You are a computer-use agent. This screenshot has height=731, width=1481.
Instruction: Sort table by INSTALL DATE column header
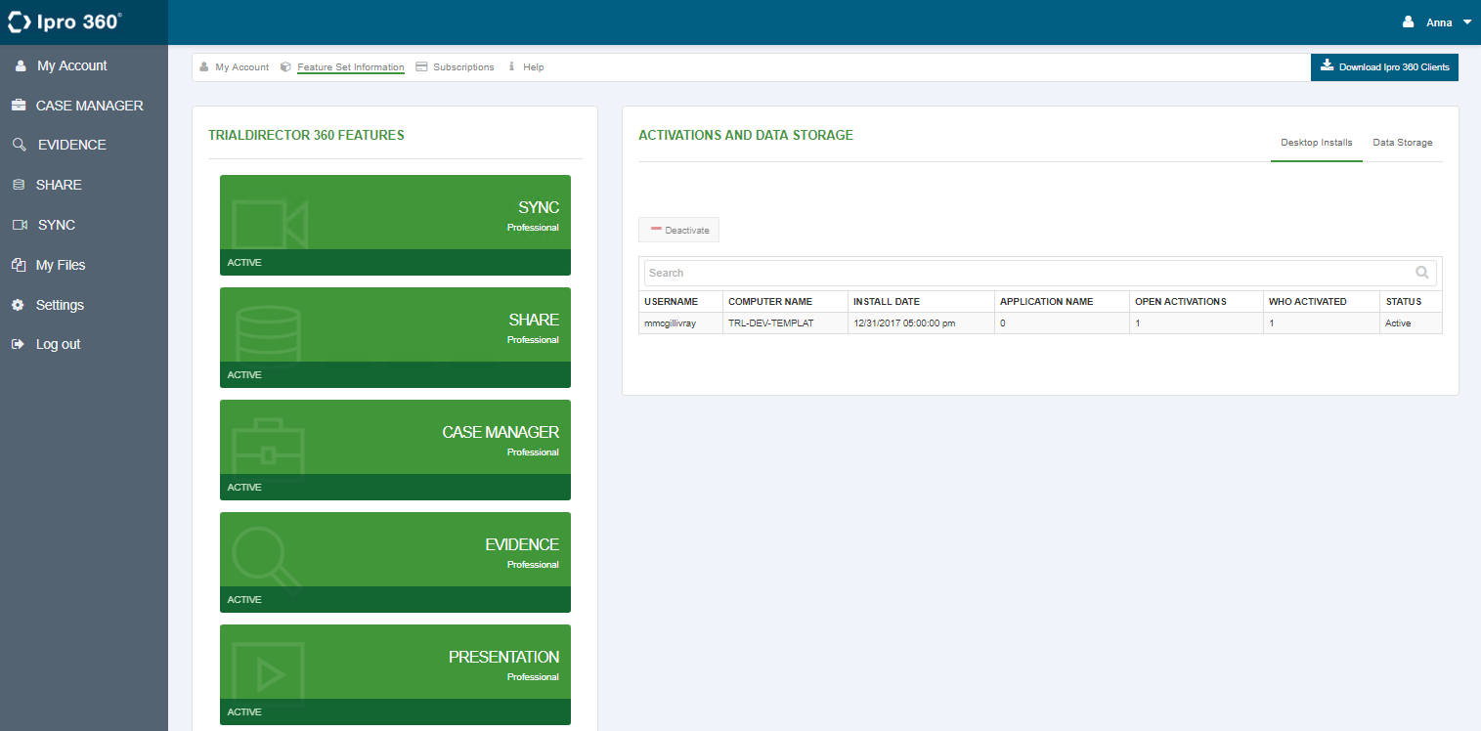[x=887, y=301]
